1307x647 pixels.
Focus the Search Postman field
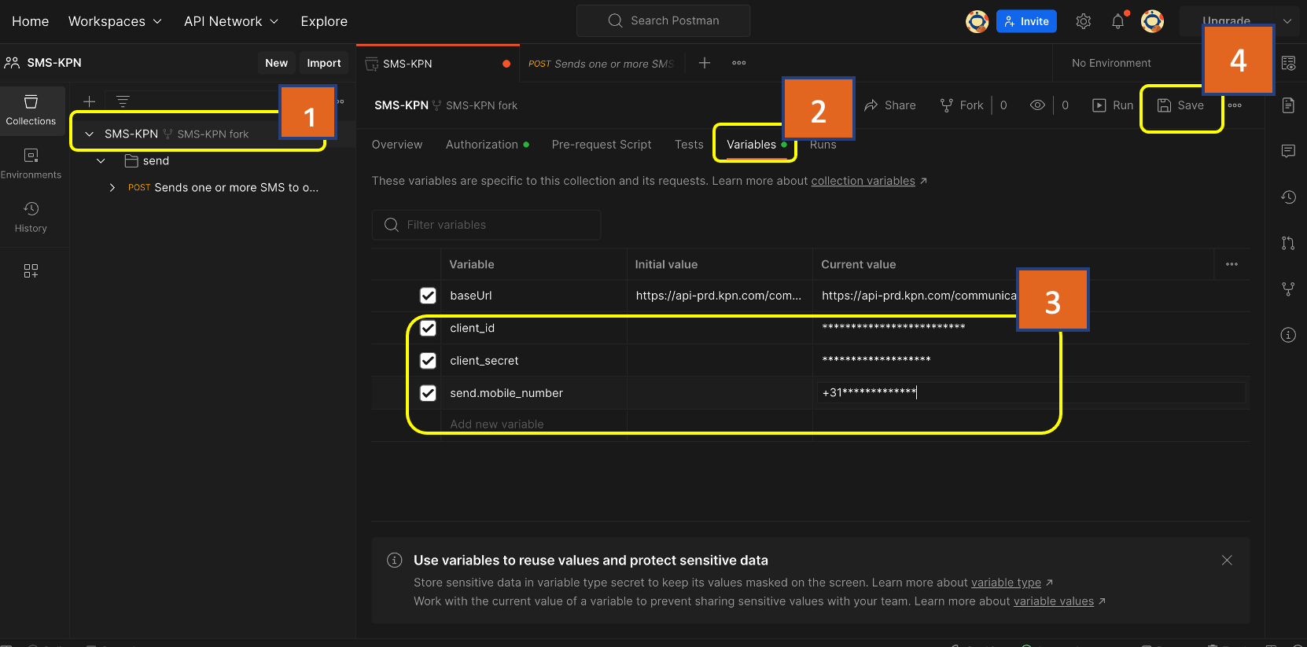(663, 21)
